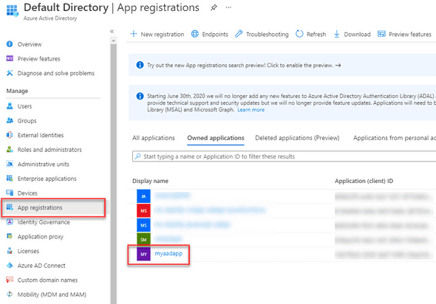Click the Refresh circular arrow icon
436x304 pixels.
[x=299, y=34]
